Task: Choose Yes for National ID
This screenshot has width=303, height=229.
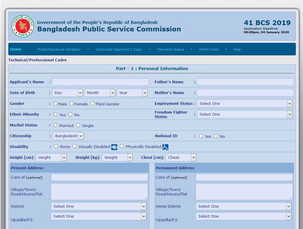Action: pos(201,136)
